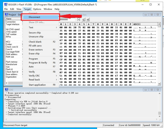
Task: Click the Project window J-Flash icon
Action: (6, 15)
